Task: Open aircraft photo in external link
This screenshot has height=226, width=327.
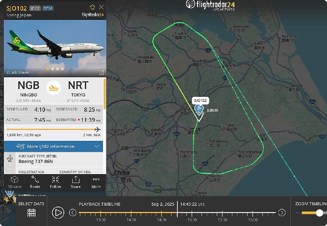Action: pos(101,73)
